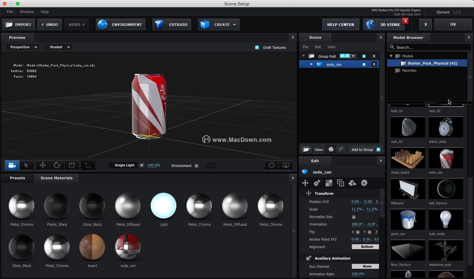Viewport: 474px width, 279px height.
Task: Open the Transform icon tab in Edit panel
Action: tap(305, 183)
